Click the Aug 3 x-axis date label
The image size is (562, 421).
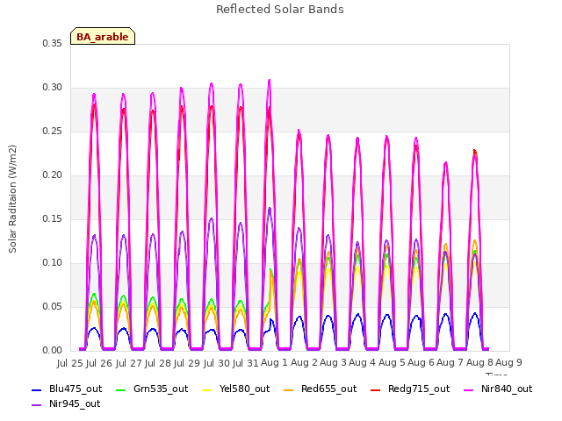[x=333, y=362]
